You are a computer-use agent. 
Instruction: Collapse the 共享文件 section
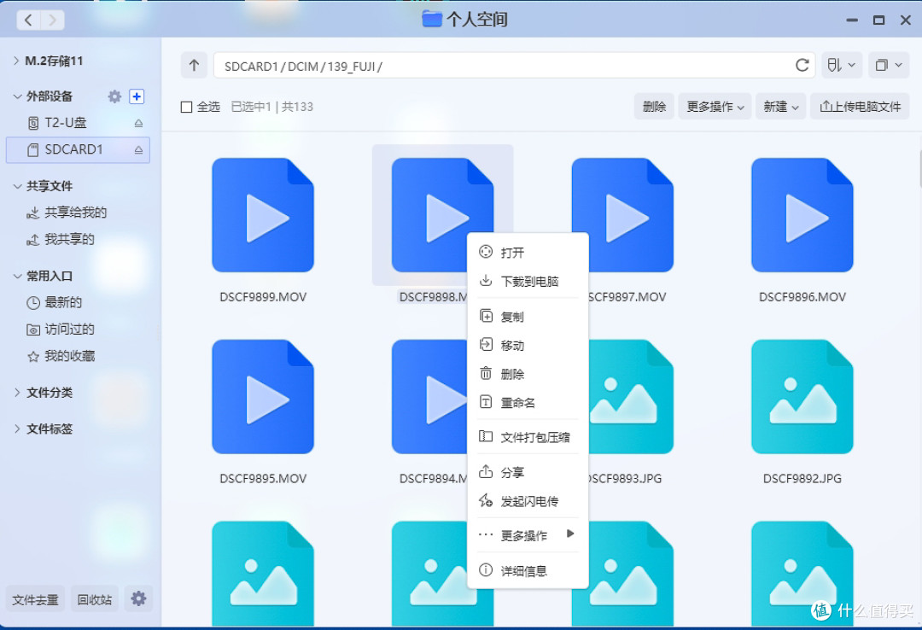click(x=17, y=186)
